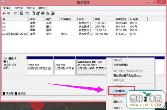Screen dimensions: 167x110
Task: Click the Back arrow toolbar icon
Action: coord(4,13)
